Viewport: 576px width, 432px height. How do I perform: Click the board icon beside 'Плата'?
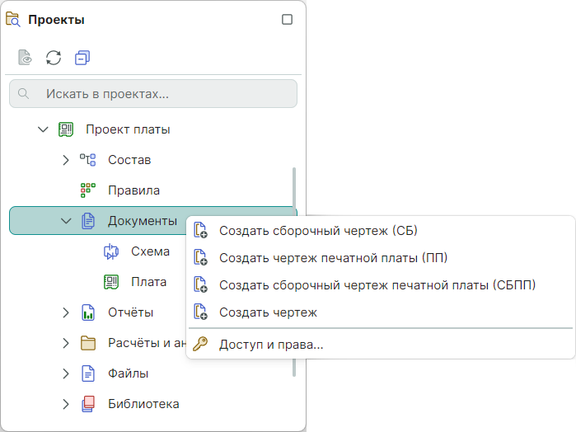tap(111, 282)
